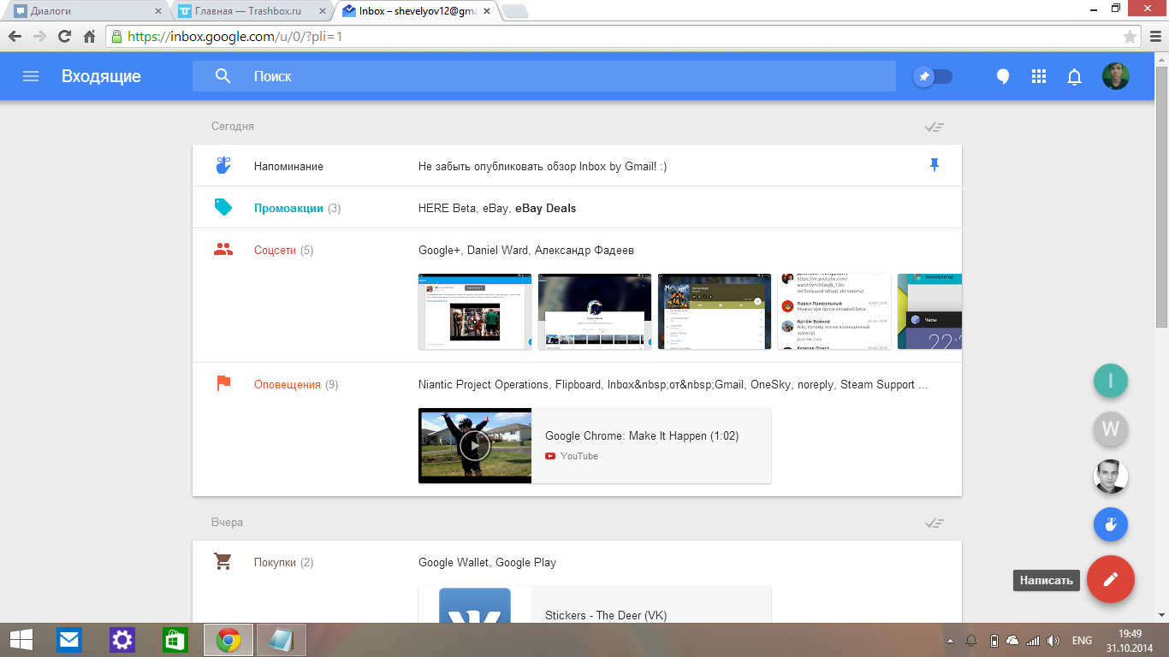Click senders Google Wallet, Google Play
The width and height of the screenshot is (1169, 657).
coord(487,562)
